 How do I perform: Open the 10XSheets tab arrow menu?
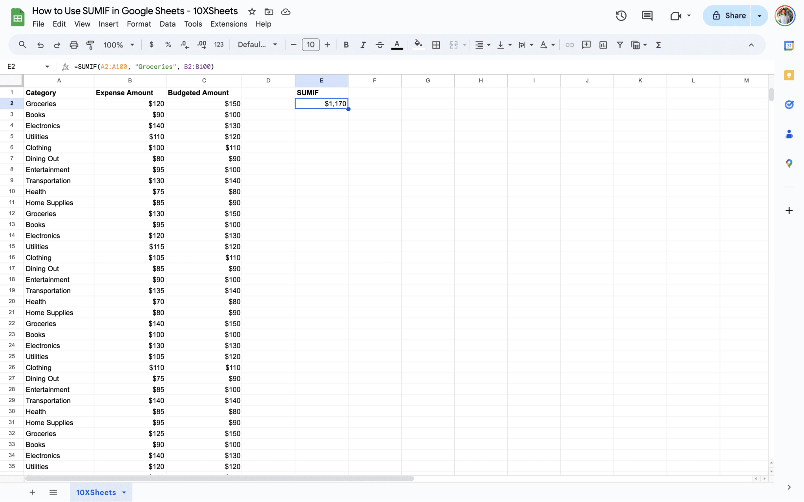pyautogui.click(x=124, y=493)
